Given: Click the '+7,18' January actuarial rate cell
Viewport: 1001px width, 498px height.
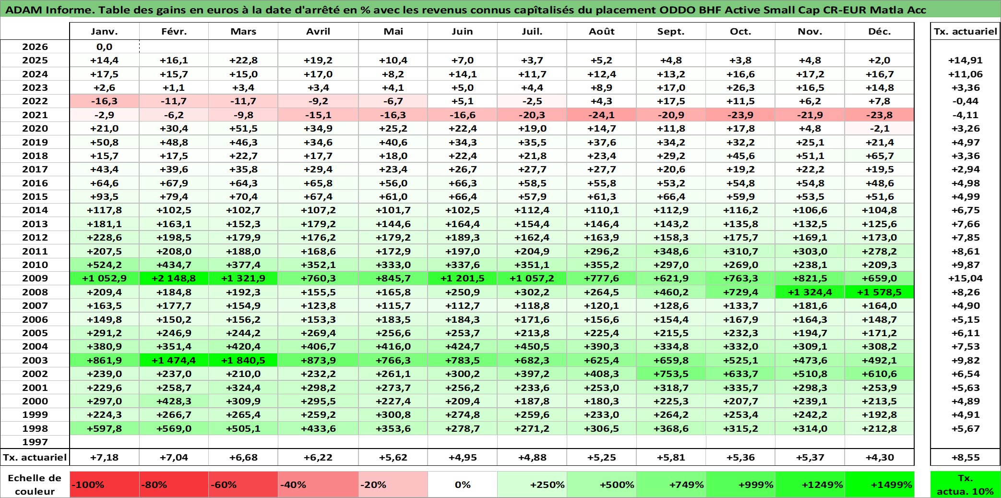Looking at the screenshot, I should [105, 457].
